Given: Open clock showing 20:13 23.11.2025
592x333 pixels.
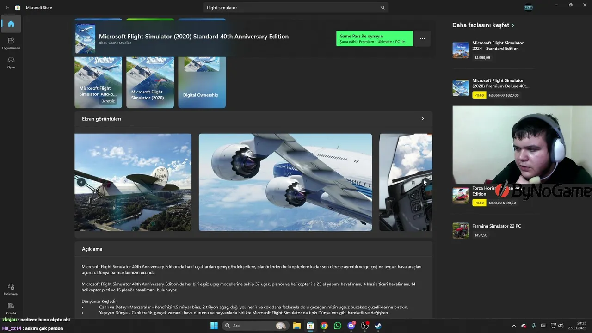Looking at the screenshot, I should coord(578,326).
